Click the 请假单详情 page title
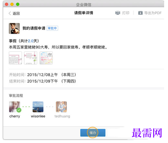 tap(84, 13)
